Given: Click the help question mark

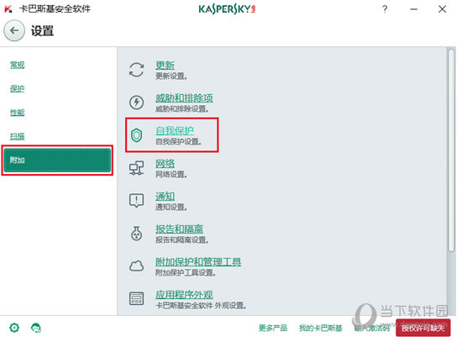Looking at the screenshot, I should (385, 9).
